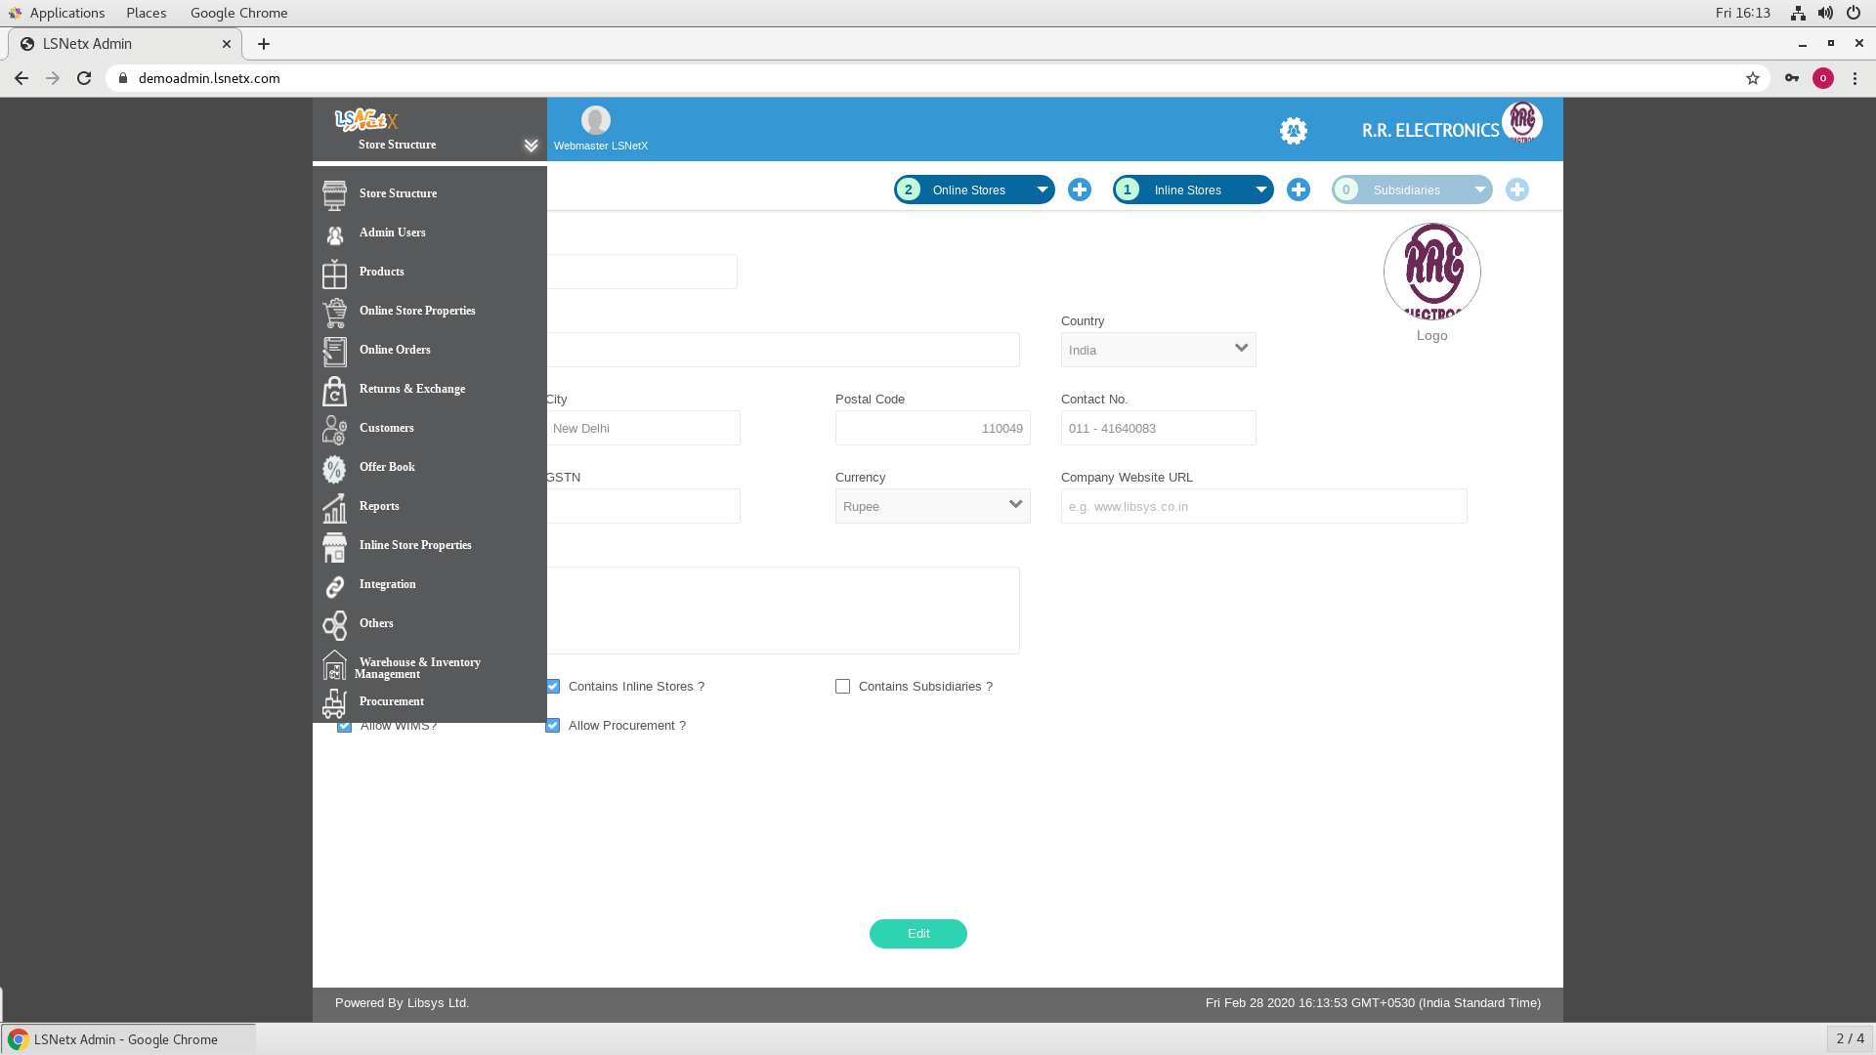Open Reports via the bar chart icon
This screenshot has height=1055, width=1876.
click(334, 508)
